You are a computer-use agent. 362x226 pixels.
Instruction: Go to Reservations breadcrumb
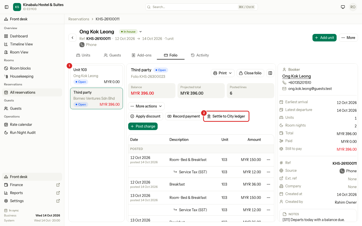79,19
